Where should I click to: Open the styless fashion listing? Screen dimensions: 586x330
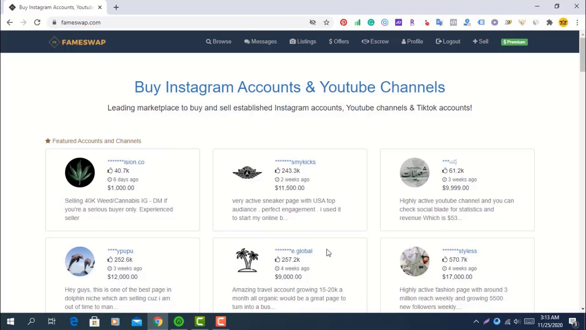tap(460, 251)
